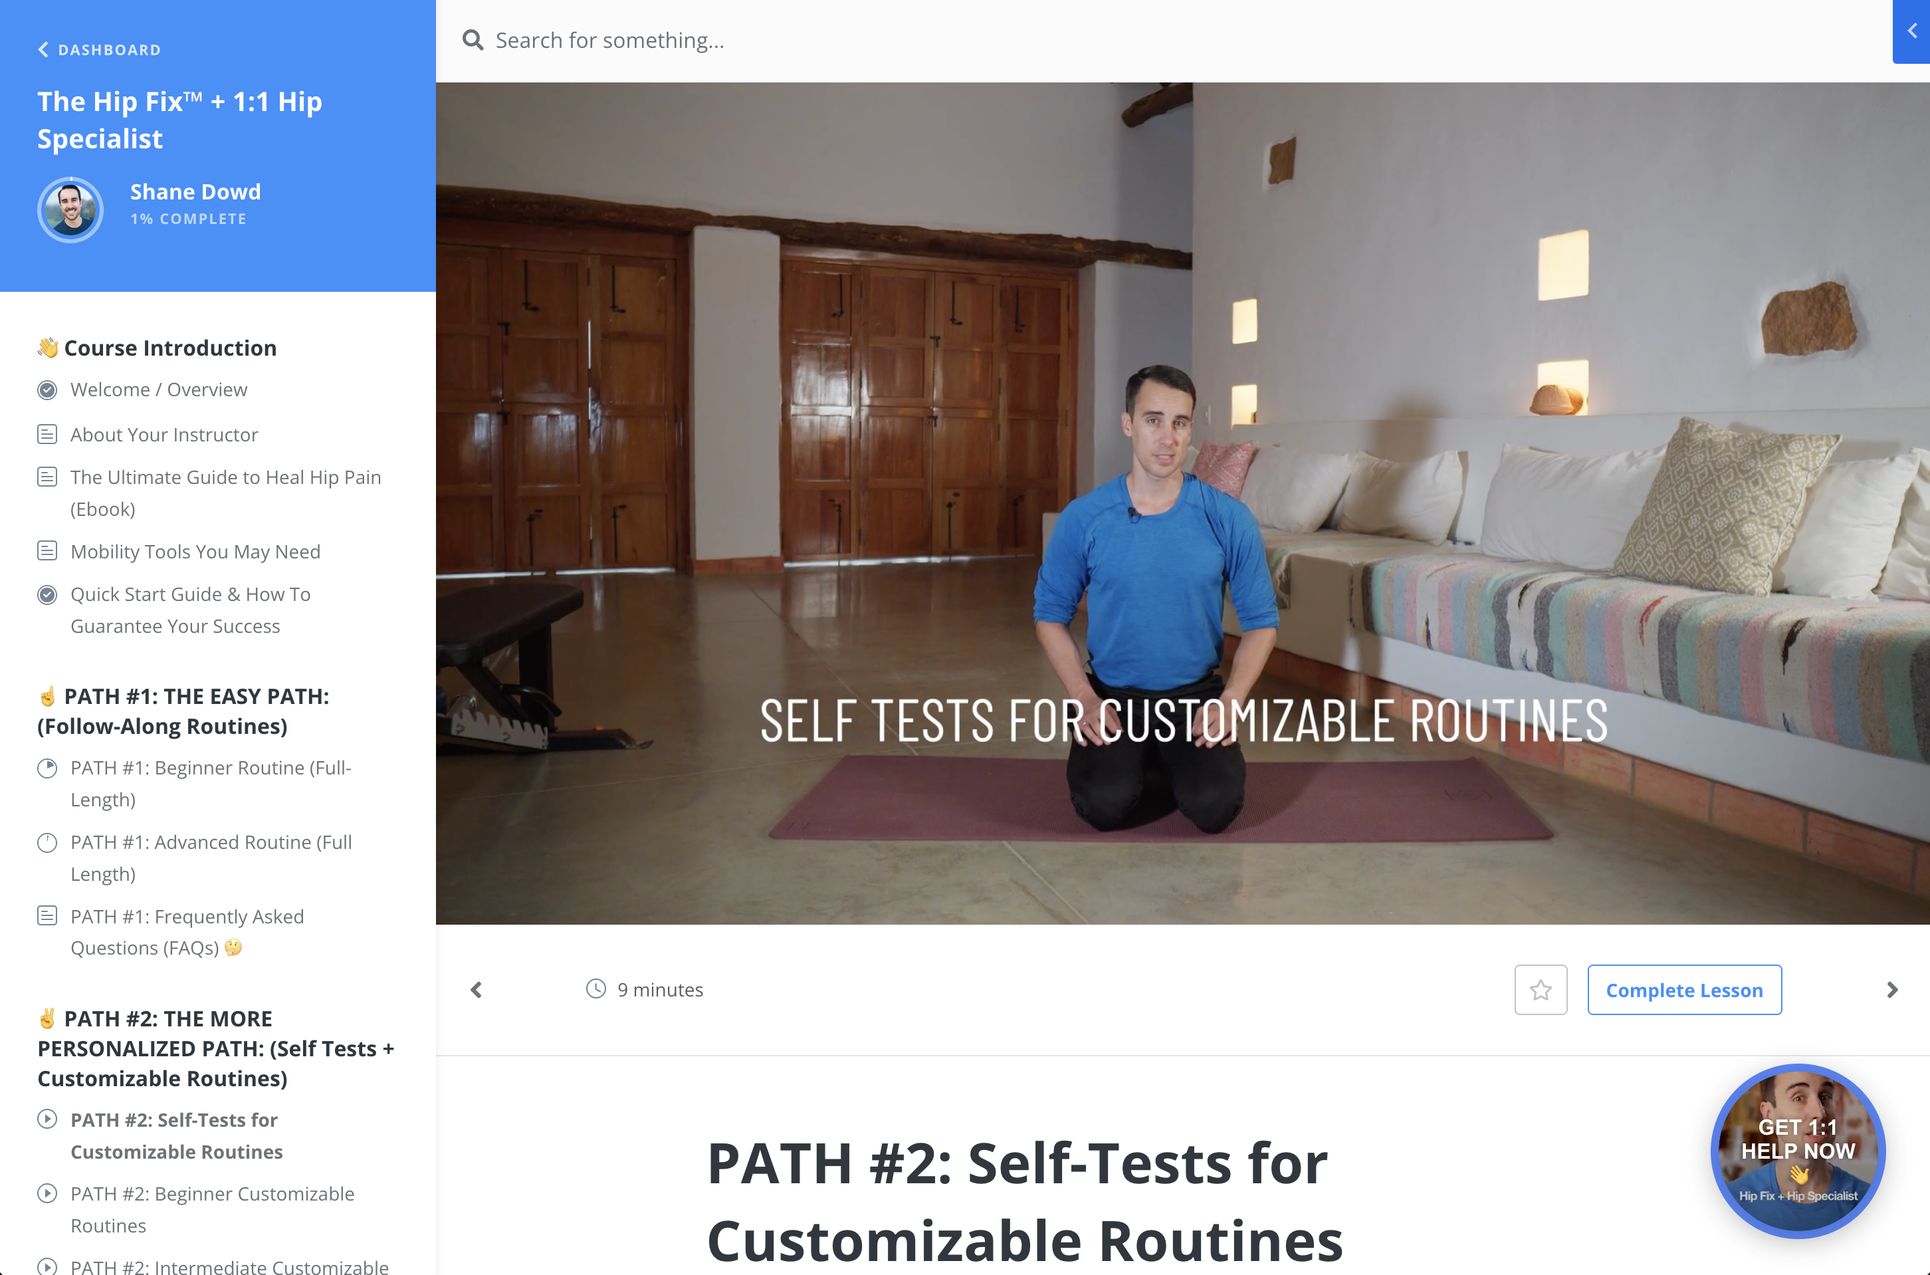Open PATH #1: Frequently Asked Questions lesson

click(187, 932)
